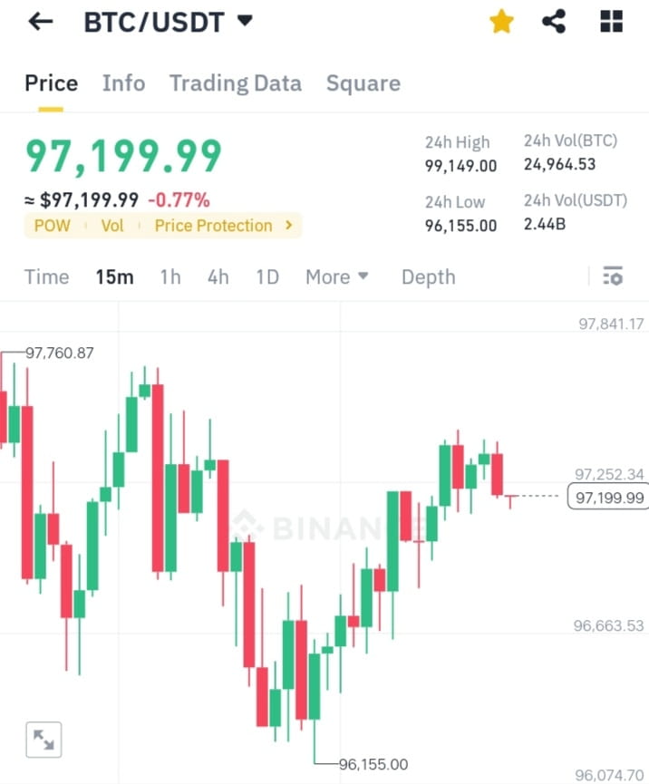Viewport: 649px width, 784px height.
Task: Open the Square tab
Action: [363, 82]
